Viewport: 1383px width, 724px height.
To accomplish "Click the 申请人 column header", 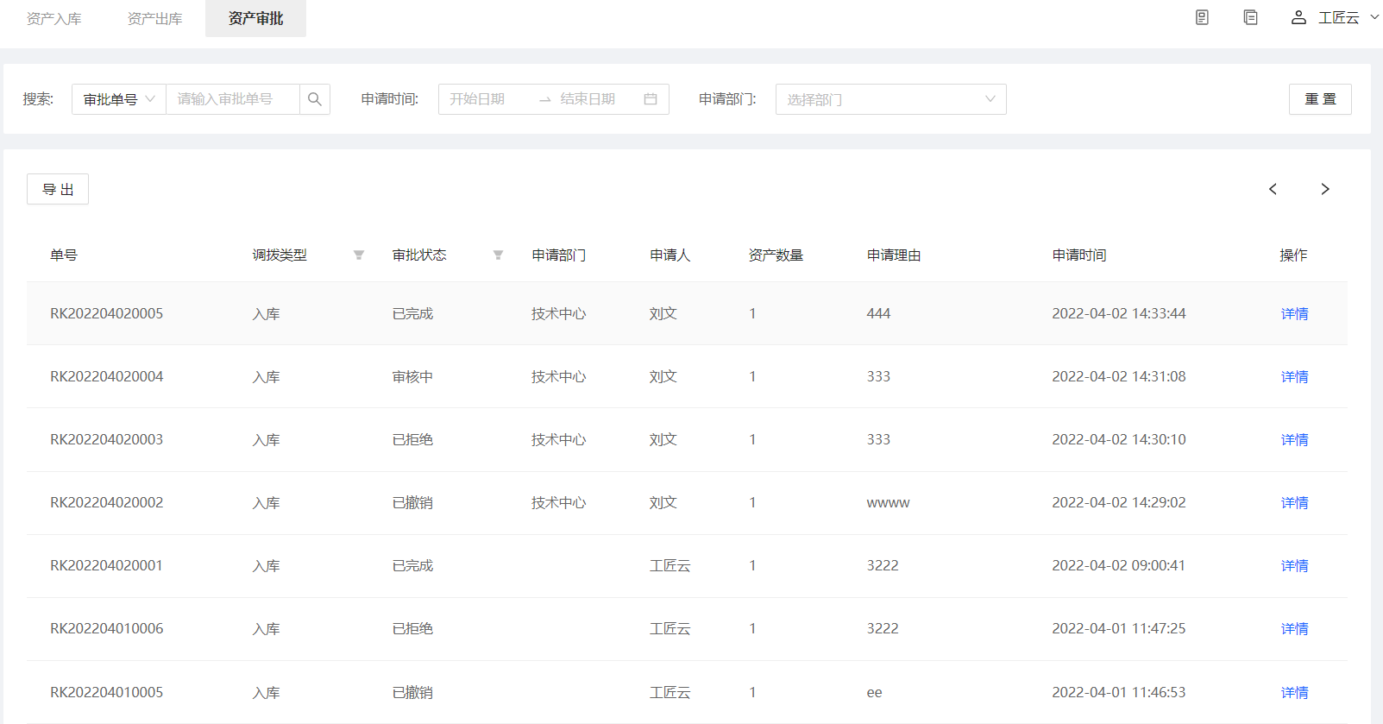I will point(669,255).
